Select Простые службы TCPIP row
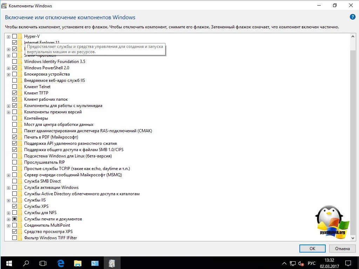The height and width of the screenshot is (269, 359). [x=77, y=169]
